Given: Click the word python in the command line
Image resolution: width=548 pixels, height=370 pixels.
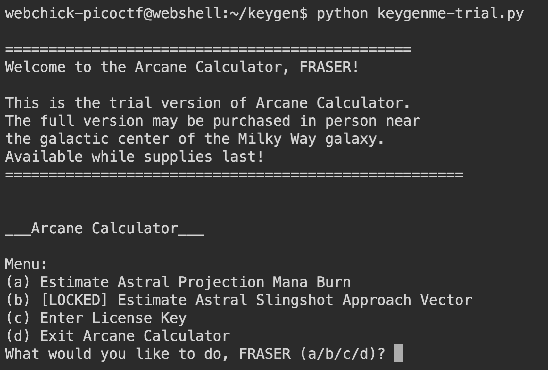Looking at the screenshot, I should coord(342,13).
